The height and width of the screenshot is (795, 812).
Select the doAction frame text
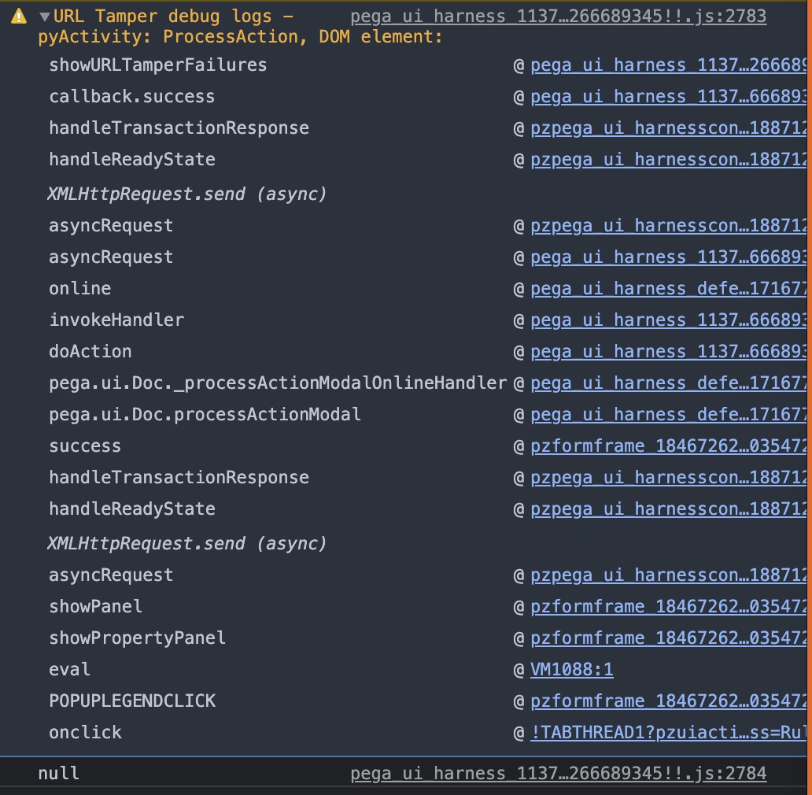point(90,352)
